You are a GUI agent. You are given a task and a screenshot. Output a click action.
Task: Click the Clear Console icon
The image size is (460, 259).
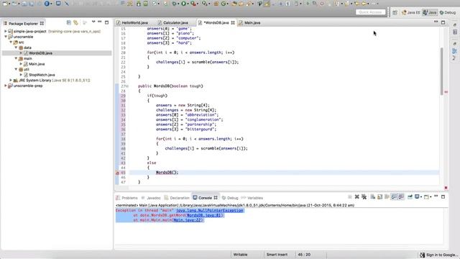372,196
